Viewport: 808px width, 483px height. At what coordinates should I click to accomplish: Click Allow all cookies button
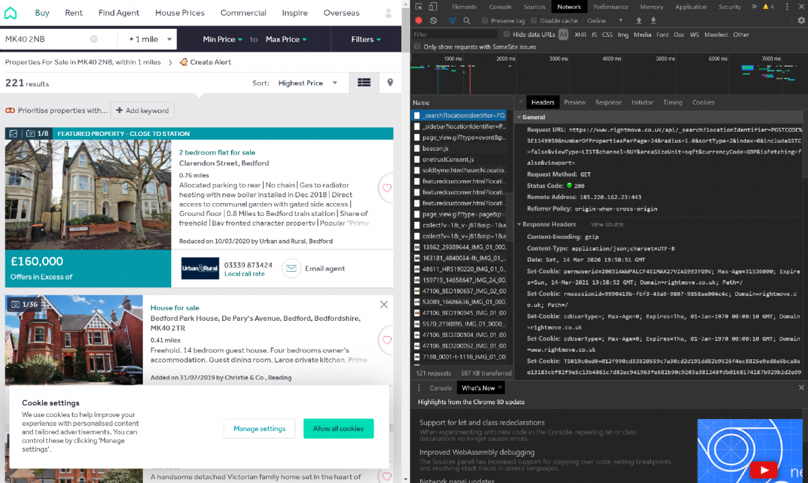[338, 429]
